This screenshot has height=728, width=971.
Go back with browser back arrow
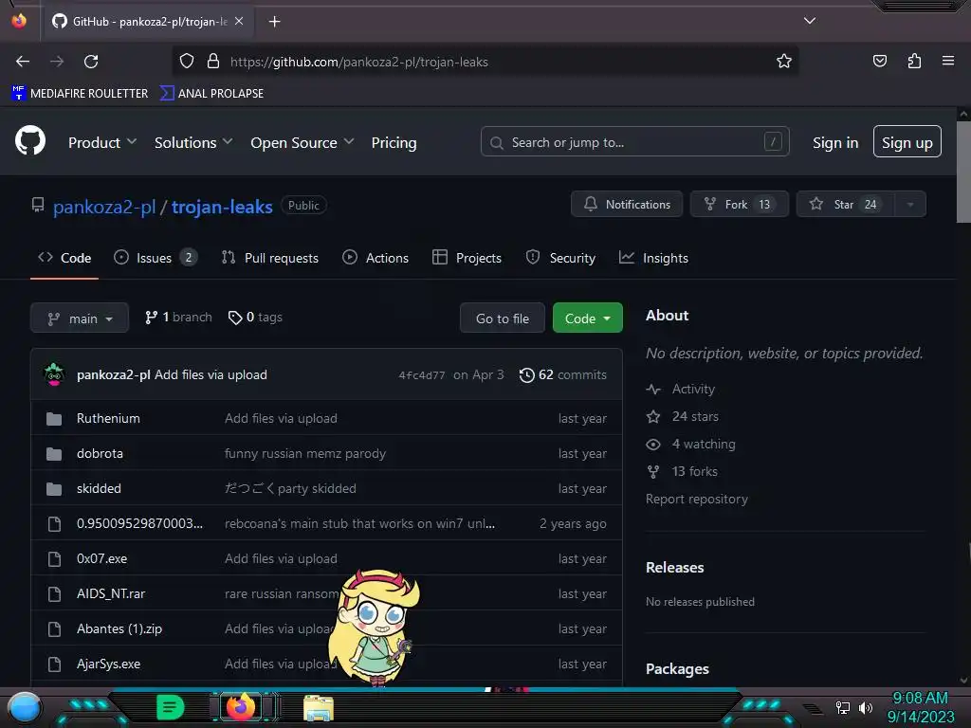pyautogui.click(x=23, y=62)
